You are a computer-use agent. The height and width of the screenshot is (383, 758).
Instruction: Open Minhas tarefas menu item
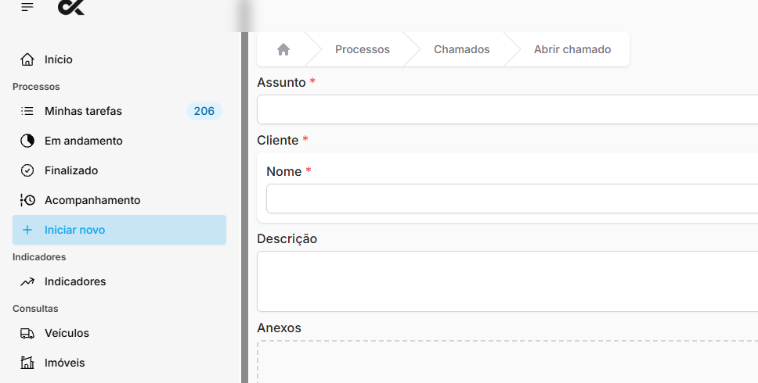(x=119, y=111)
